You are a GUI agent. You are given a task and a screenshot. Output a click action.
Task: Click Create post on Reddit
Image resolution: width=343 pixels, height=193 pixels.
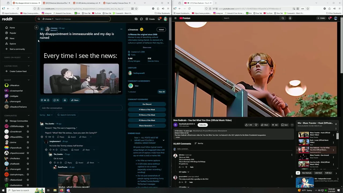150,19
